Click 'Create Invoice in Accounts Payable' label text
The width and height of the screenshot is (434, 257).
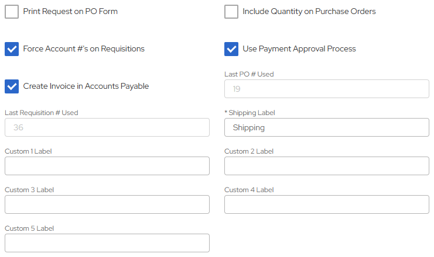(86, 86)
